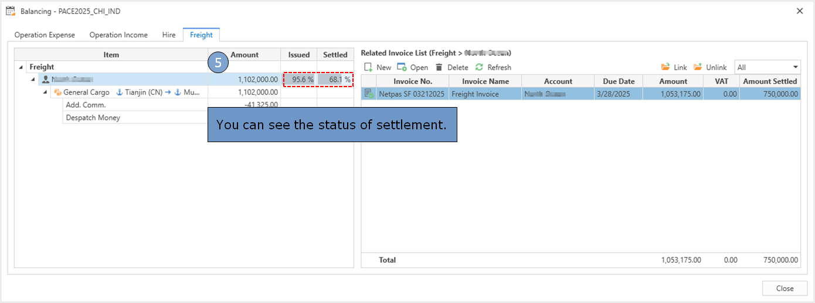Collapse the account row under Freight
The height and width of the screenshot is (303, 815).
tap(34, 80)
